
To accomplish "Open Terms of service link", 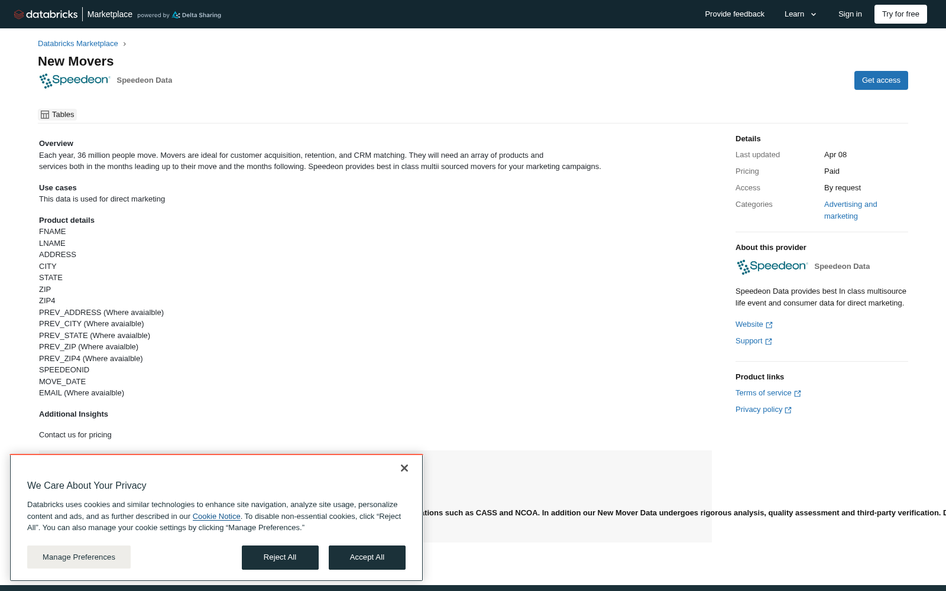I will point(763,393).
